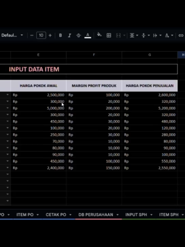Select column G header
Viewport: 185px width, 247px height.
pos(150,55)
